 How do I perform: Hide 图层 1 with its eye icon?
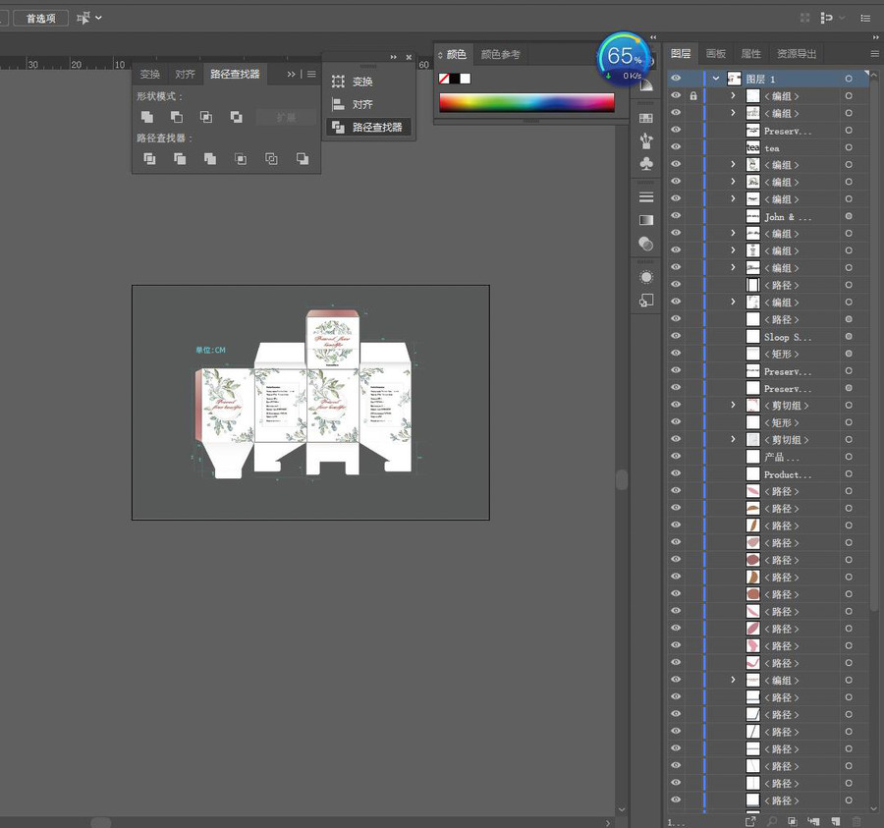click(x=676, y=79)
